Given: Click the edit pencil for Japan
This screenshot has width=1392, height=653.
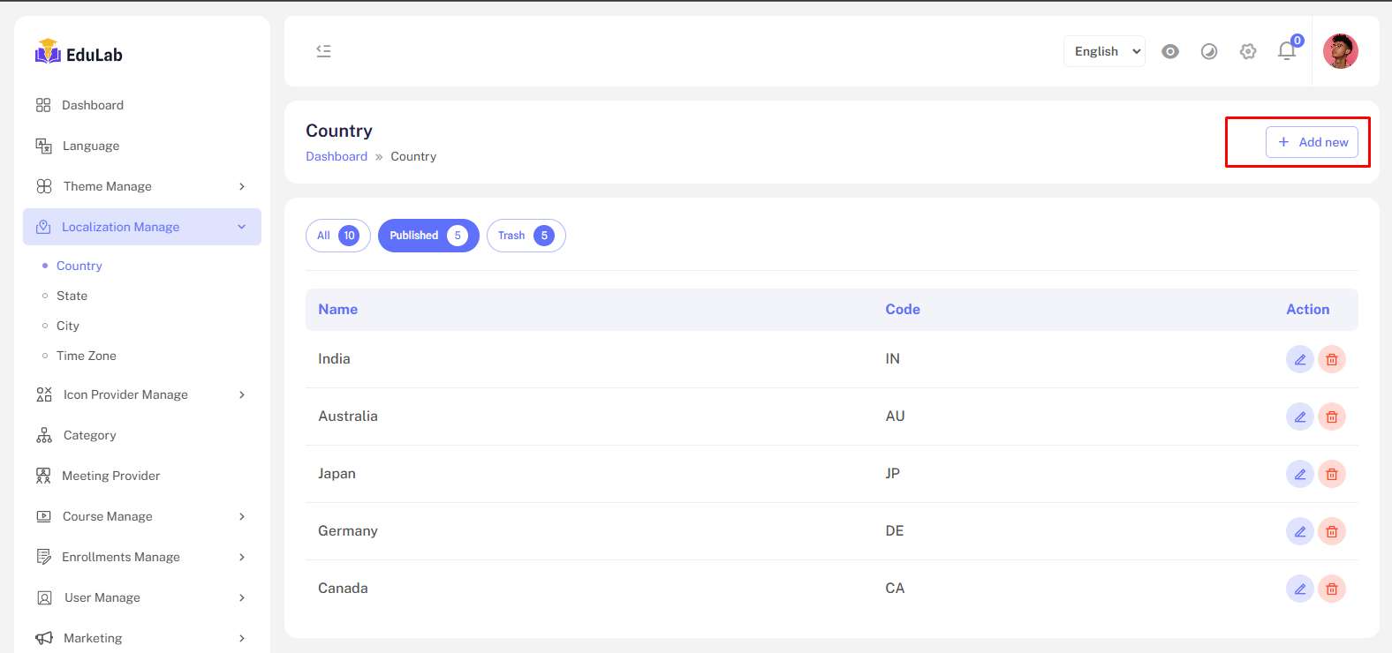Looking at the screenshot, I should tap(1299, 474).
